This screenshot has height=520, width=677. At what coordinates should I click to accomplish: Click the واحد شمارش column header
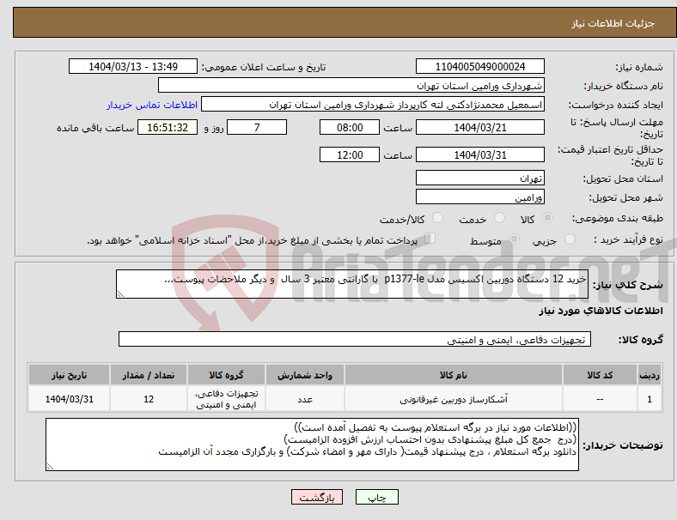point(305,375)
